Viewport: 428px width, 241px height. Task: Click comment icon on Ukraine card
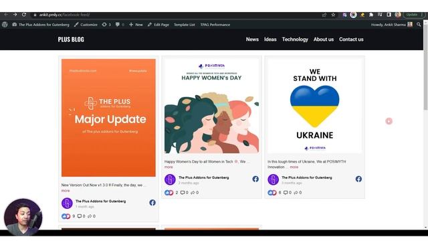pos(286,193)
